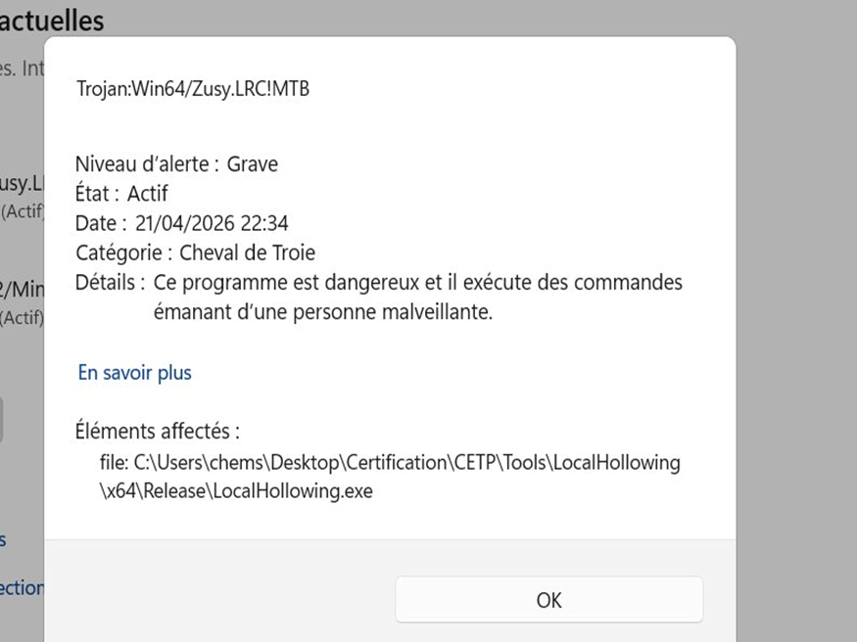
Task: Click the \x64\Release\LocalHollowing.exe path line
Action: (236, 490)
